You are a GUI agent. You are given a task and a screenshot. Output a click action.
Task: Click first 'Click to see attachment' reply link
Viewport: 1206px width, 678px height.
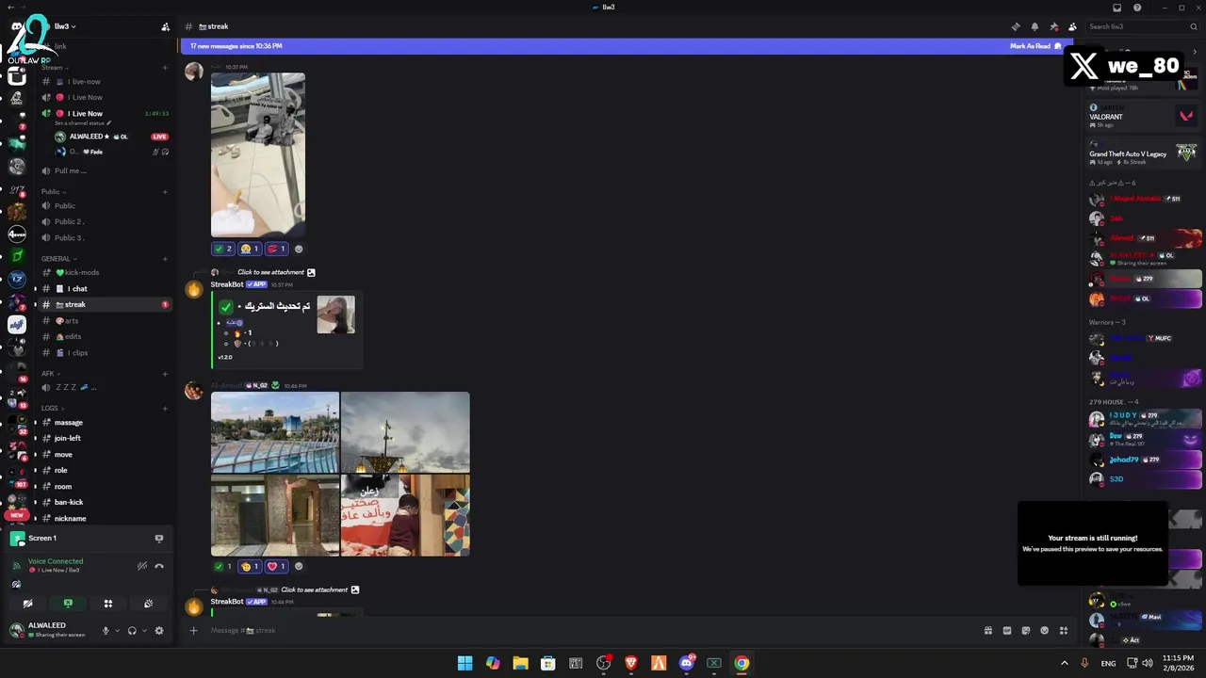click(270, 273)
